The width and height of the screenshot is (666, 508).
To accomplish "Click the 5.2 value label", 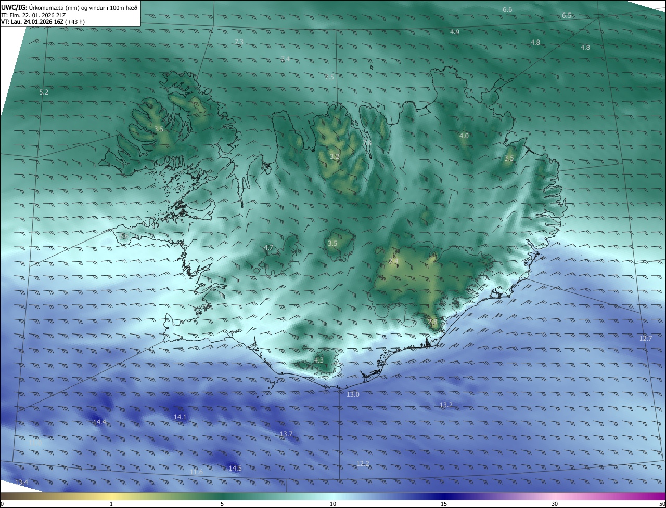I will tap(44, 92).
